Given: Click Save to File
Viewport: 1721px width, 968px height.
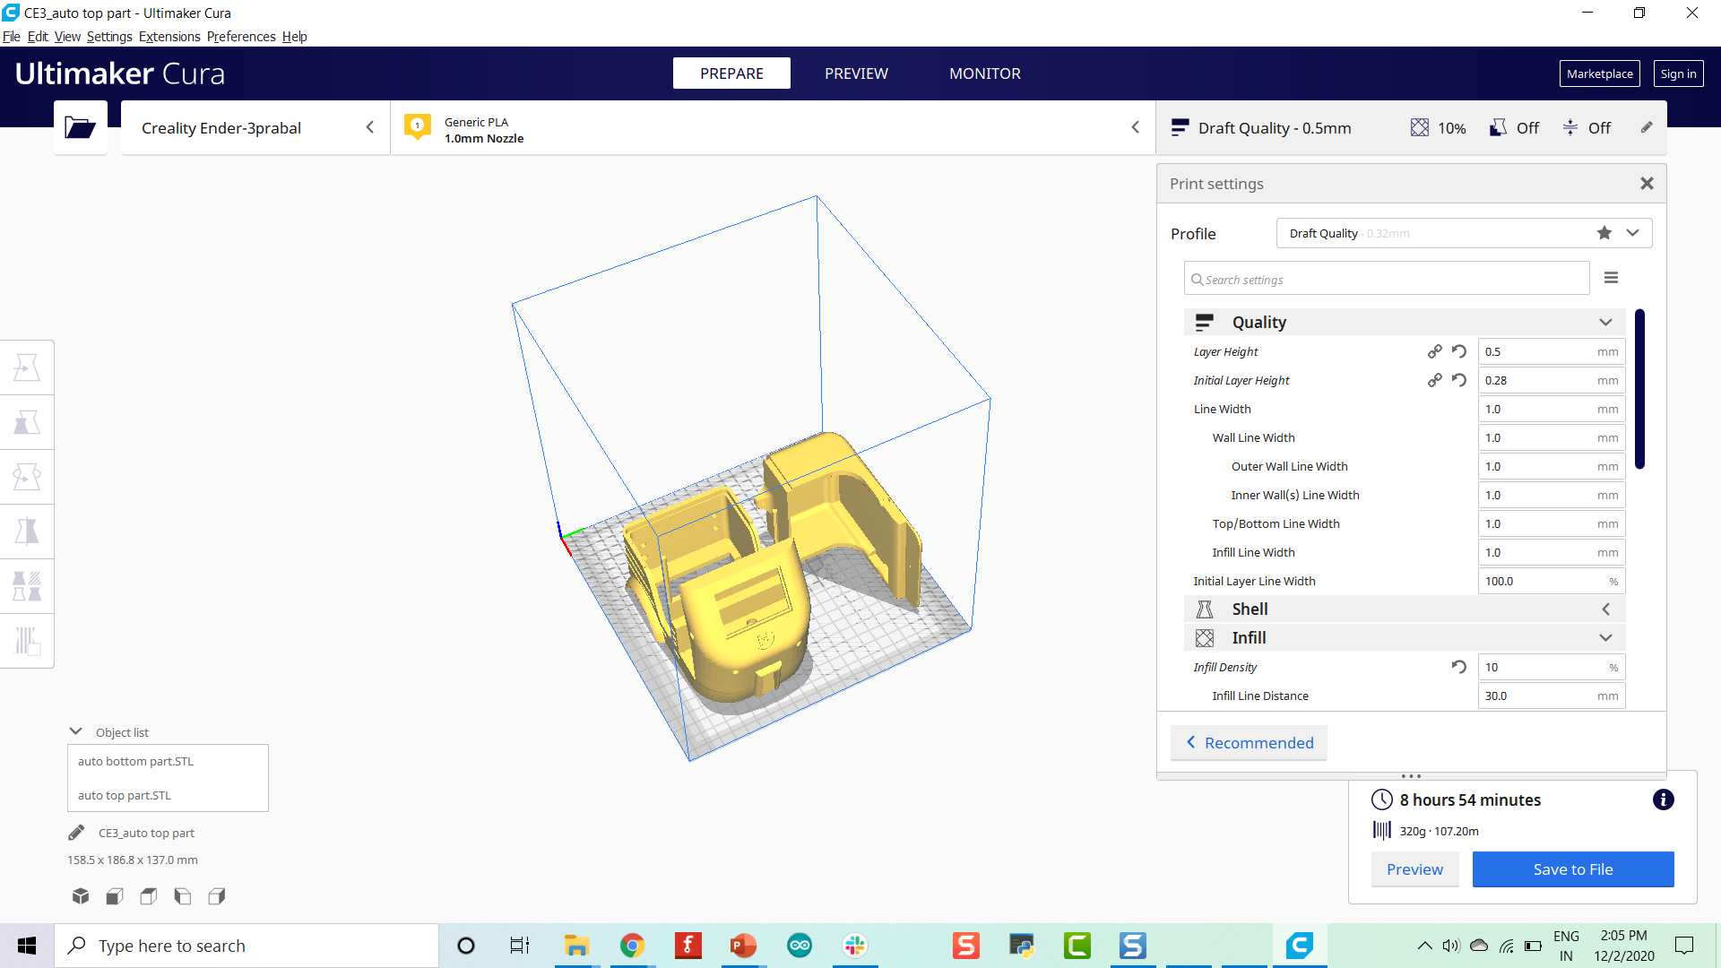Looking at the screenshot, I should click(1573, 869).
